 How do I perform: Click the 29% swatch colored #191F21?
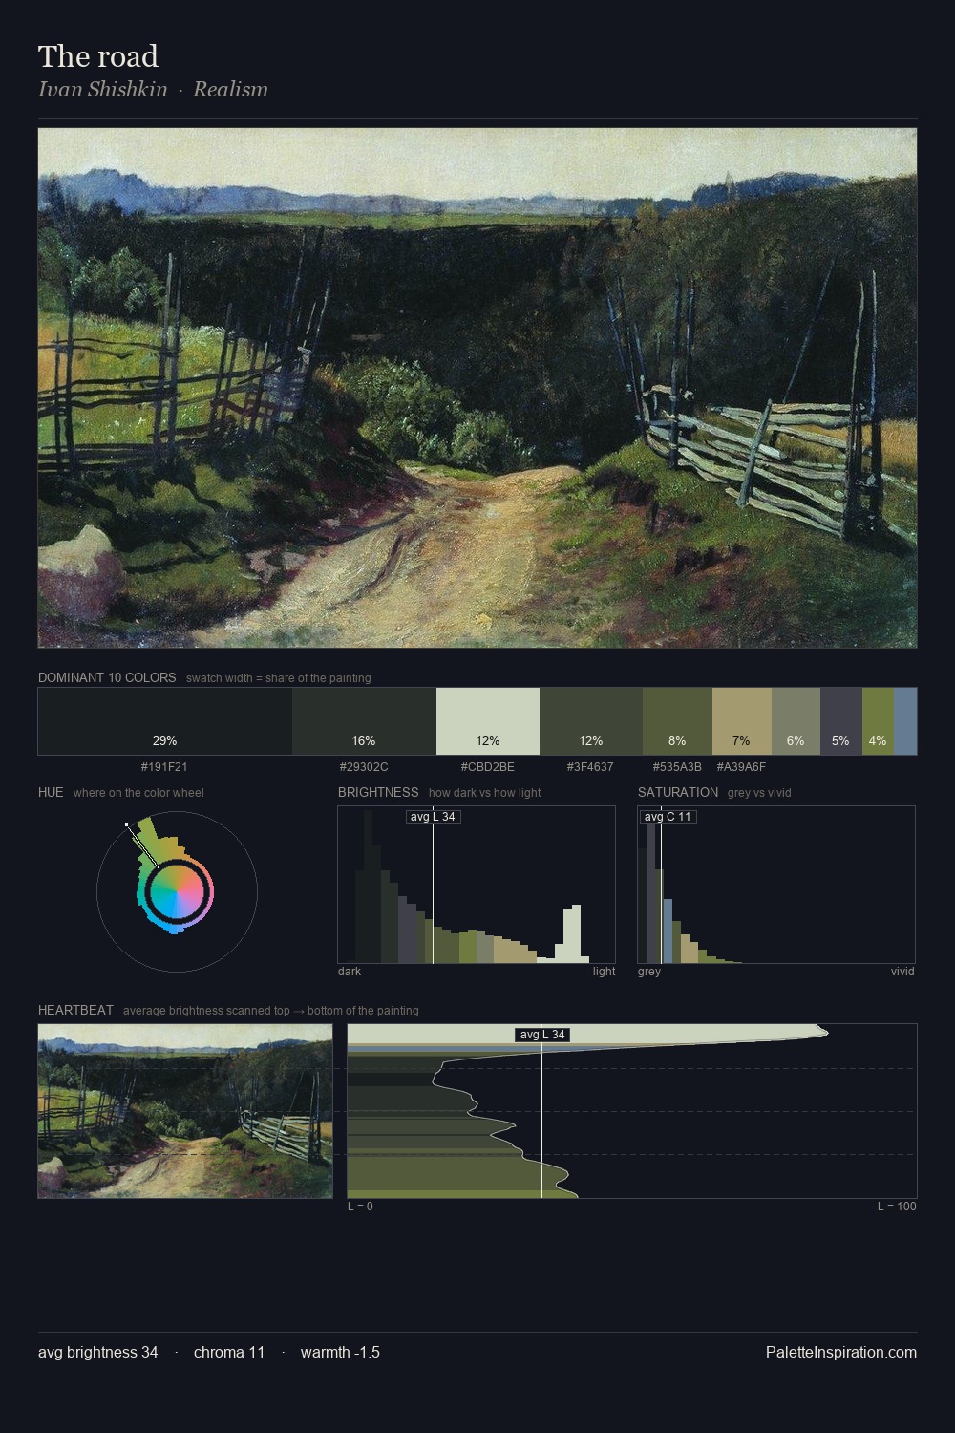165,721
